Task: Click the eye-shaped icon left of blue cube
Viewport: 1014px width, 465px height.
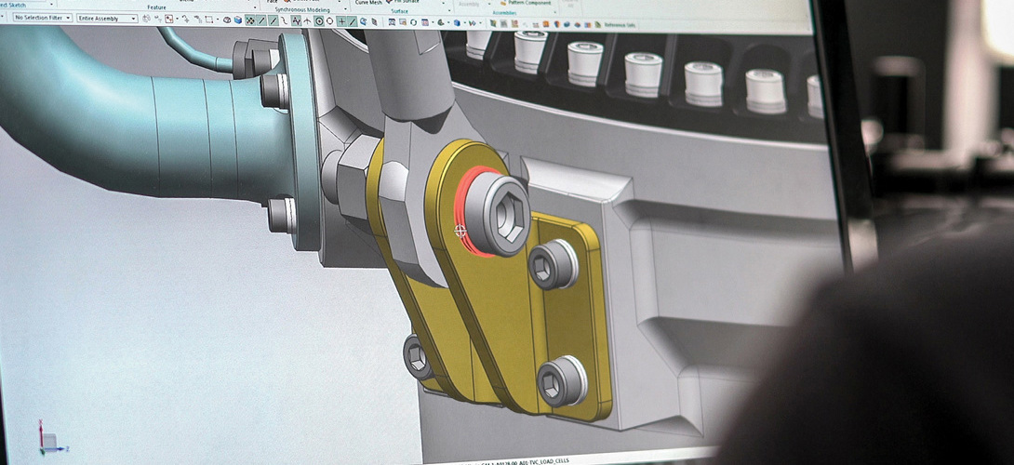Action: 227,20
